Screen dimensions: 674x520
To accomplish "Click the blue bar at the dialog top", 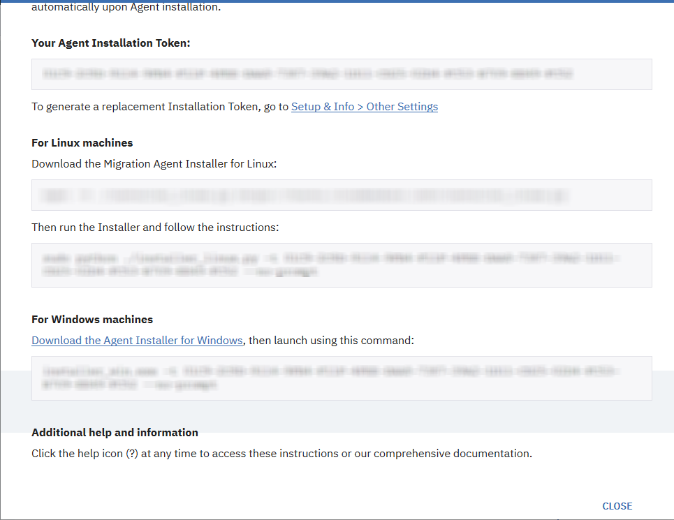I will [337, 1].
